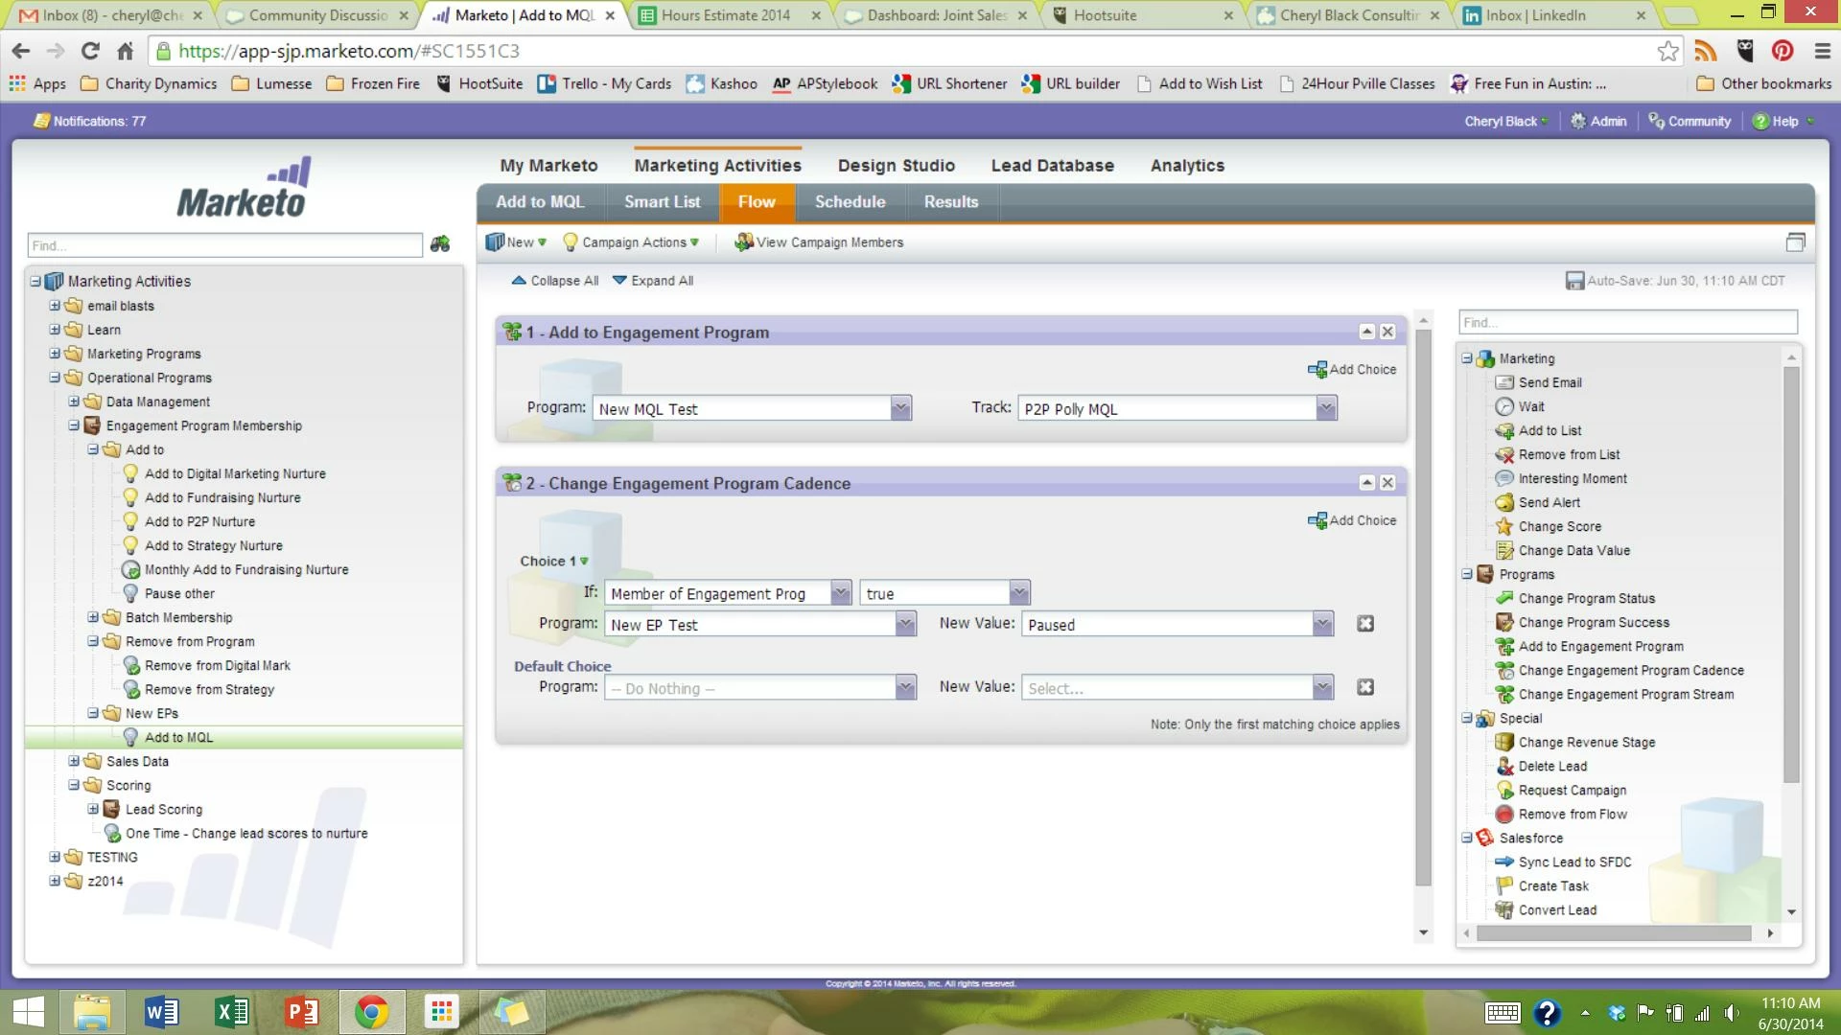The height and width of the screenshot is (1035, 1841).
Task: Open the New Value dropdown showing Paused
Action: [1322, 625]
